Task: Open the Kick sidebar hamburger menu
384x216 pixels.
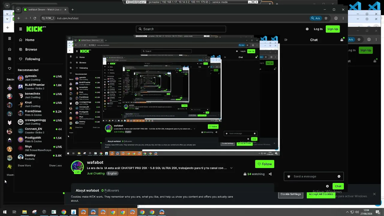Action: tap(20, 29)
